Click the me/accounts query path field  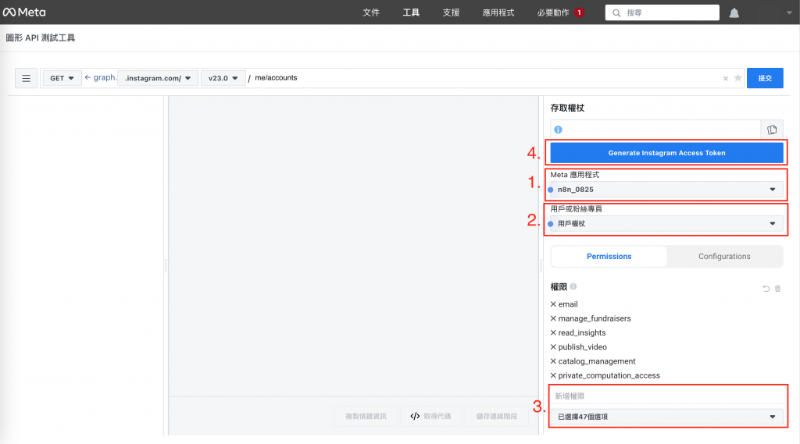(484, 78)
